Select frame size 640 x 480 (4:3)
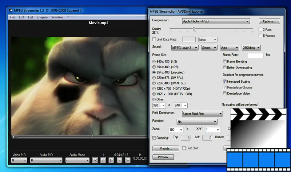Screen dimensions: 291x172 tap(154, 61)
